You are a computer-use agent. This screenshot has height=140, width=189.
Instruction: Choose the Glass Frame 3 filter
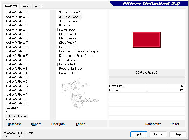(67, 43)
